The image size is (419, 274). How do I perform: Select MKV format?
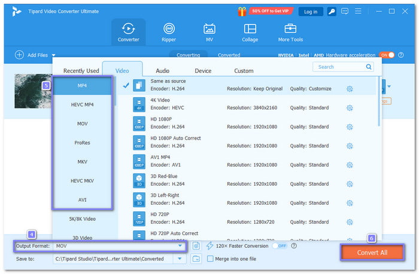click(x=82, y=162)
